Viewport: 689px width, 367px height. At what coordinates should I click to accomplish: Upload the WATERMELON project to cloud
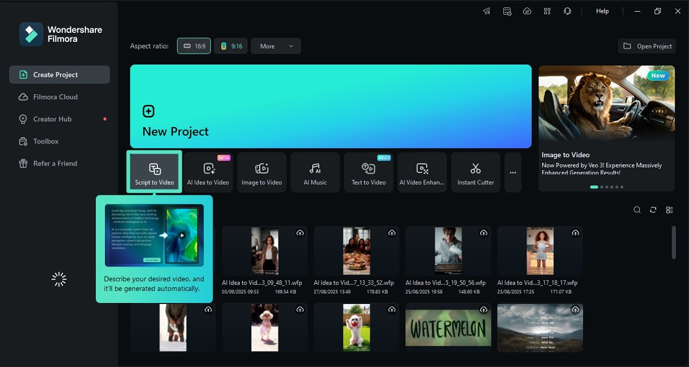pyautogui.click(x=483, y=310)
